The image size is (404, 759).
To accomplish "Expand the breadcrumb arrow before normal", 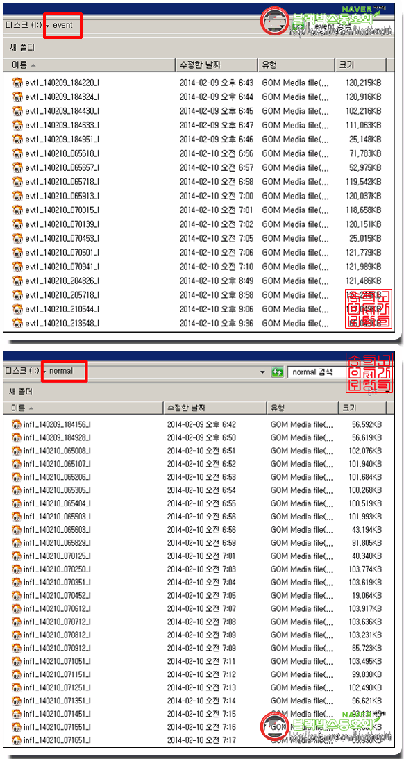I will [45, 372].
